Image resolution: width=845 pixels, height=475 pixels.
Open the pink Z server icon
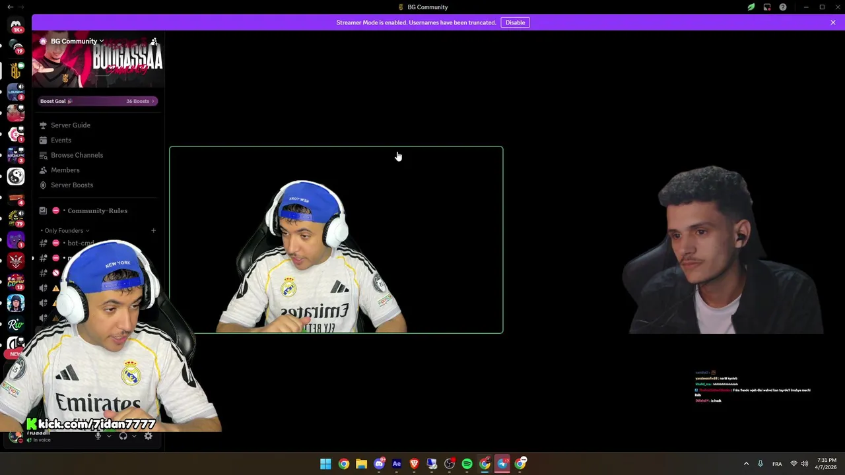pyautogui.click(x=16, y=134)
